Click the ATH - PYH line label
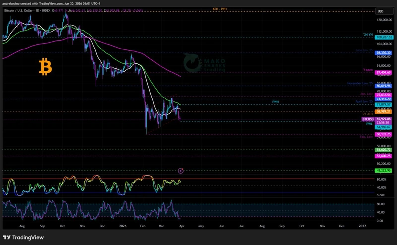Viewport: 397px width, 245px height. click(x=219, y=9)
